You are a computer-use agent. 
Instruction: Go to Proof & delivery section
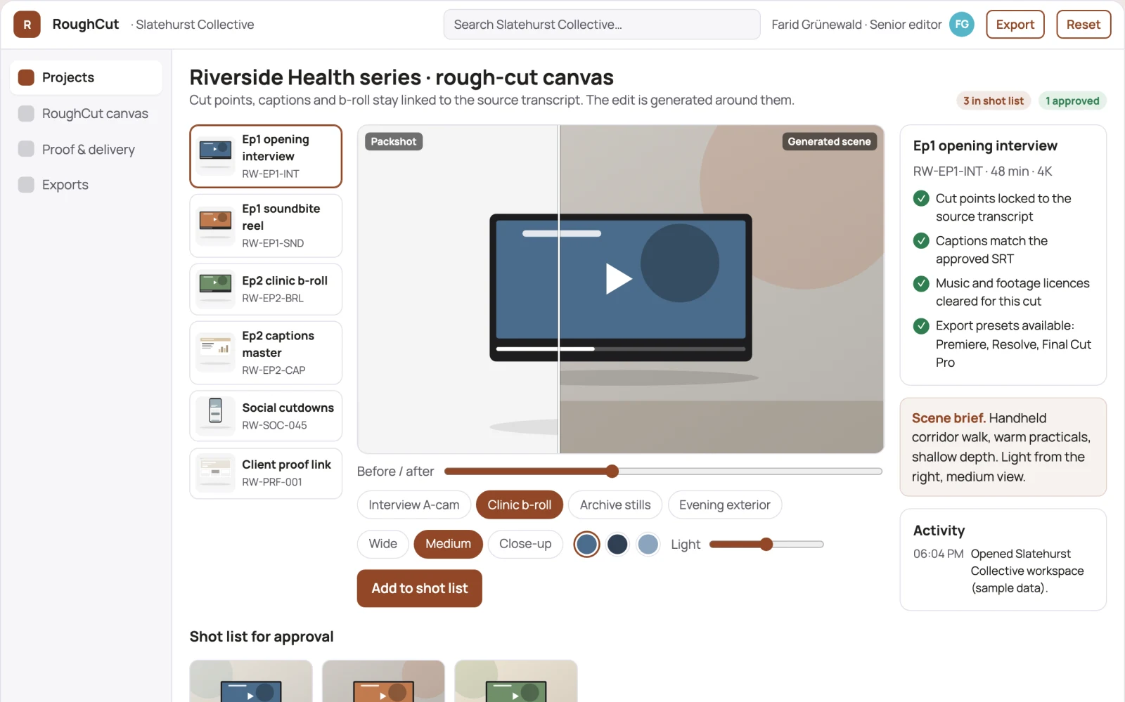click(x=86, y=149)
